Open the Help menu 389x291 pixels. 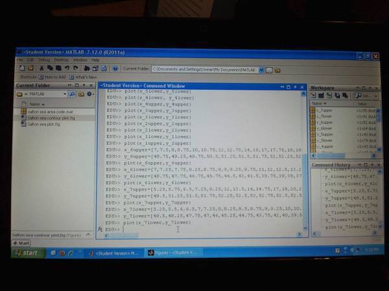pyautogui.click(x=95, y=60)
